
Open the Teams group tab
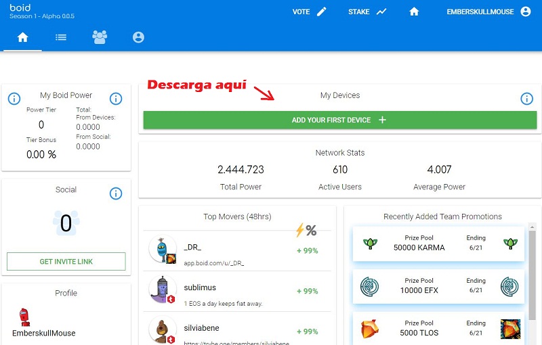[x=100, y=37]
